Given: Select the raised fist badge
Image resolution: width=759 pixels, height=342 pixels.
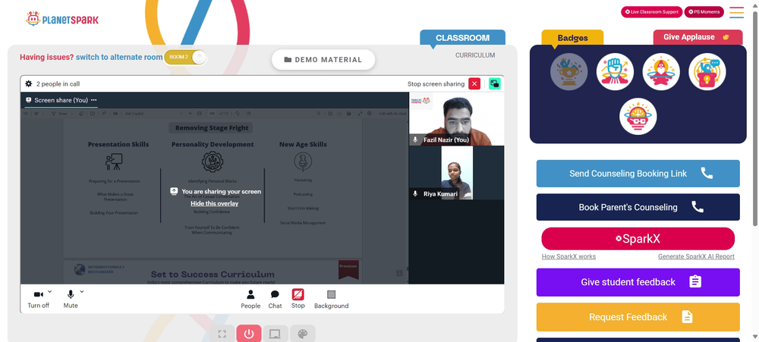Looking at the screenshot, I should click(x=615, y=71).
